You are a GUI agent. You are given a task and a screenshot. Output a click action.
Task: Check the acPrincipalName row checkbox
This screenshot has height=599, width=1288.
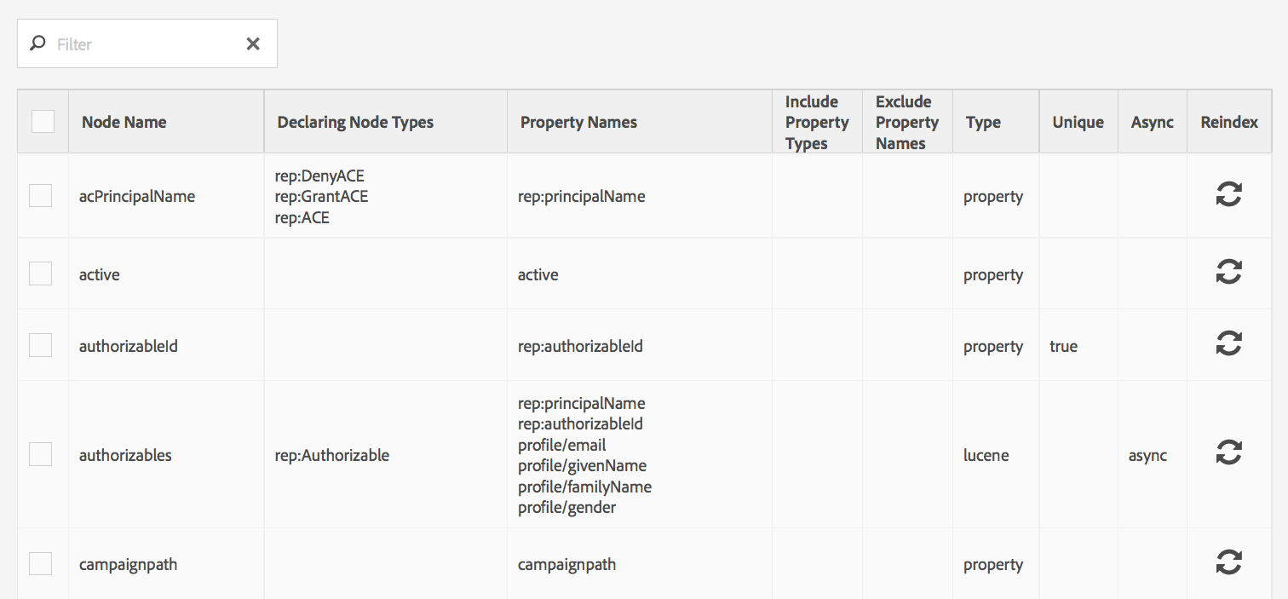click(41, 196)
